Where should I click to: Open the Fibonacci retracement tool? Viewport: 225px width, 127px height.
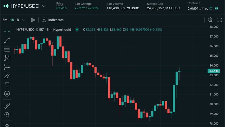tap(7, 49)
